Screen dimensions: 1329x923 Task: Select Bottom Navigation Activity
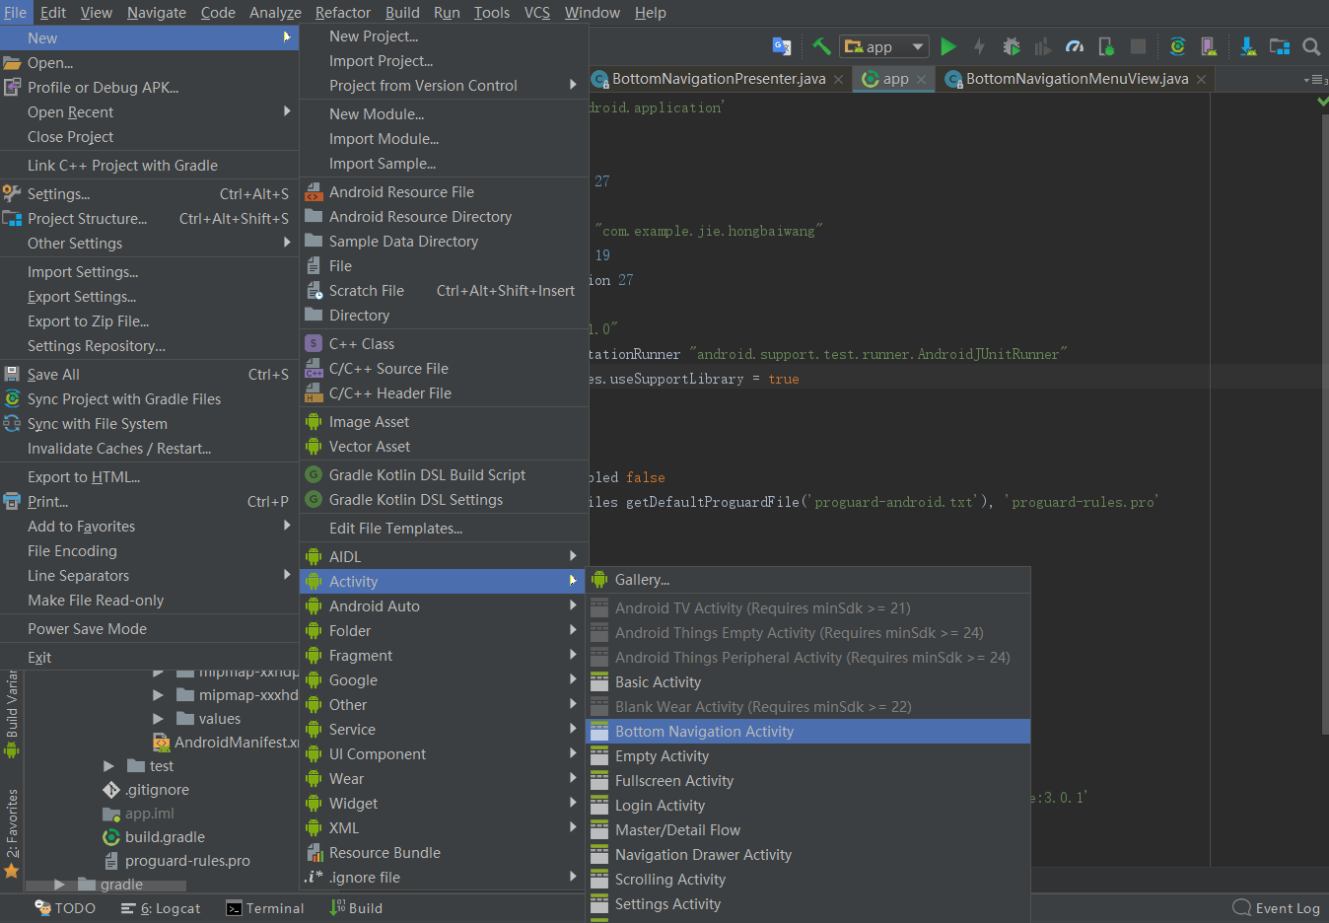[x=808, y=732]
